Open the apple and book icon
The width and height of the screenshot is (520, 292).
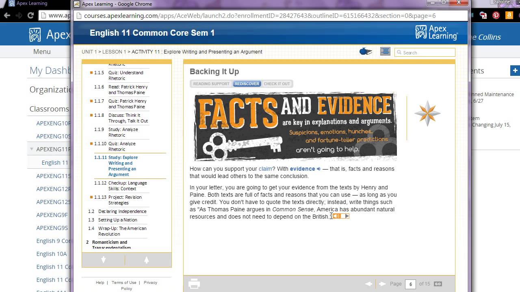pyautogui.click(x=366, y=52)
